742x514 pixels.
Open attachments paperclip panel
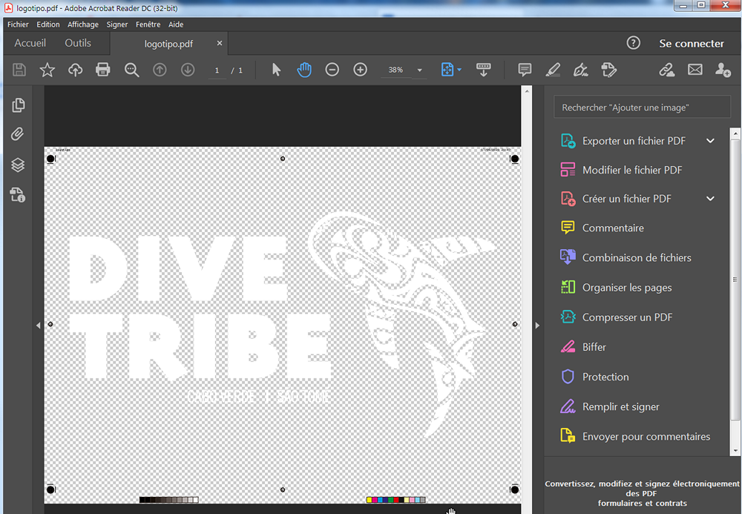[18, 134]
